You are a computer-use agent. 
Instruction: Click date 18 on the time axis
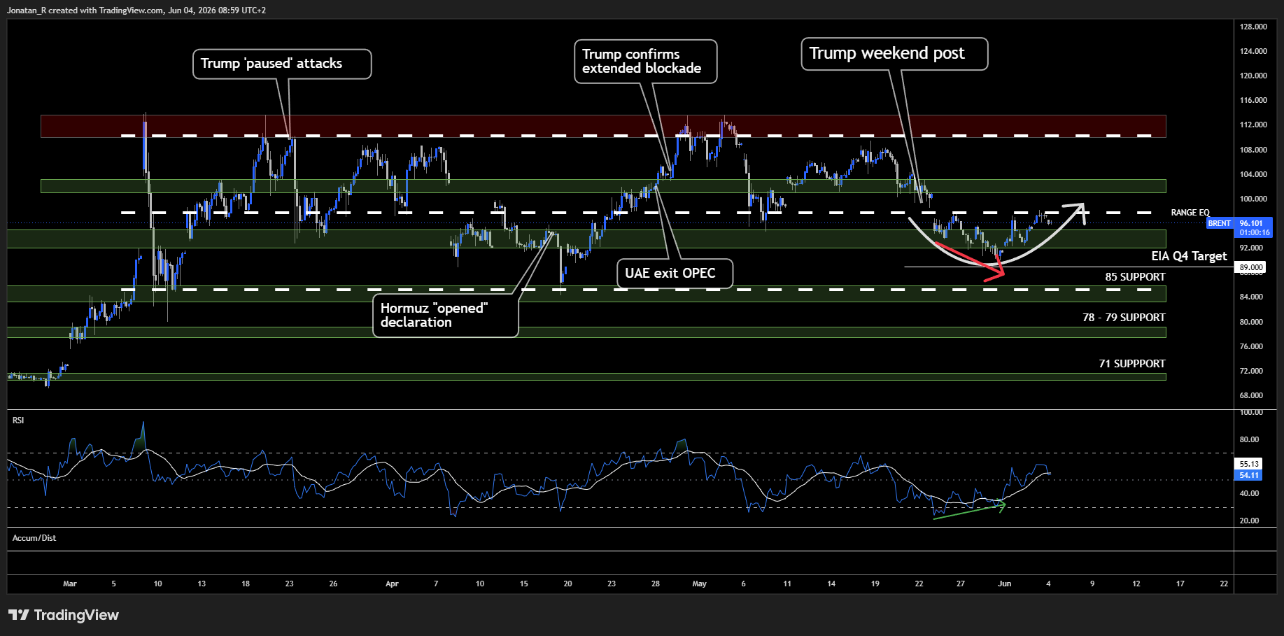click(246, 584)
